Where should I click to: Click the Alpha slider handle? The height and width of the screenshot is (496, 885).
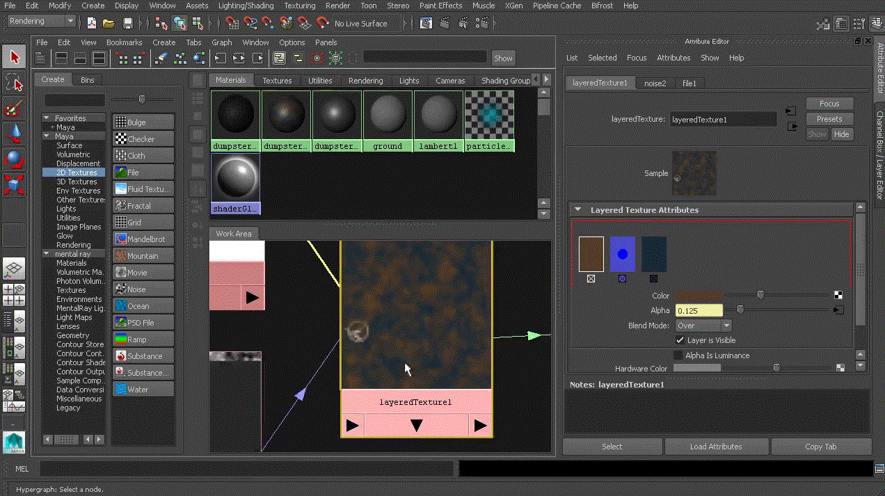(x=740, y=310)
